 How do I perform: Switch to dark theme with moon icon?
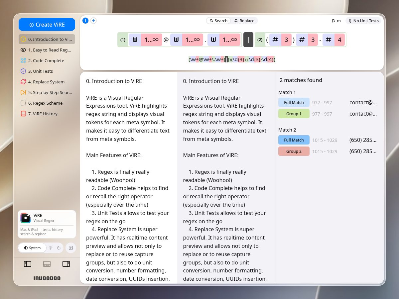pos(59,248)
